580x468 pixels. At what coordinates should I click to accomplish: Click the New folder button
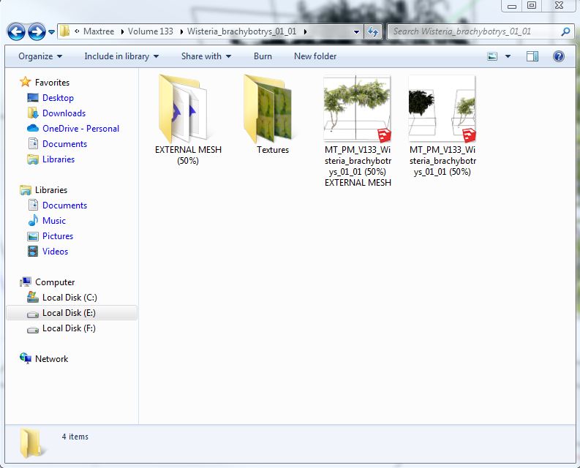pos(315,56)
